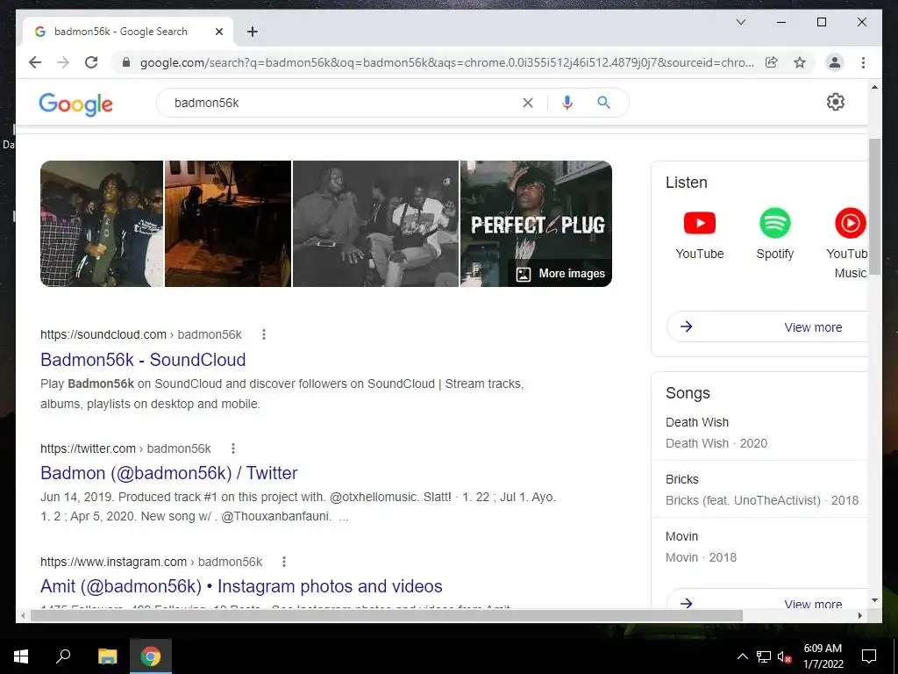The height and width of the screenshot is (674, 898).
Task: Listen on YouTube Music
Action: [x=850, y=244]
